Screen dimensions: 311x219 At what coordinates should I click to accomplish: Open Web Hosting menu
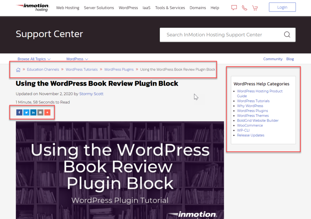click(x=68, y=8)
